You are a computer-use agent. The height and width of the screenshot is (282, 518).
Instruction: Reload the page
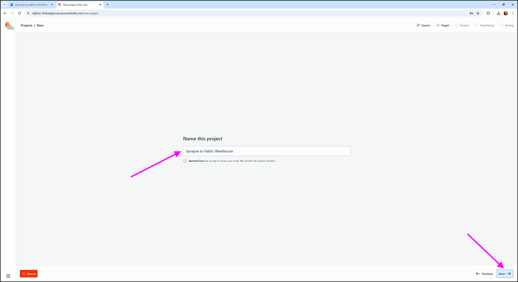(x=19, y=13)
